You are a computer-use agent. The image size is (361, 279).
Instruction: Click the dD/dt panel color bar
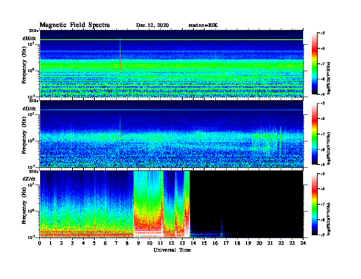pyautogui.click(x=315, y=134)
